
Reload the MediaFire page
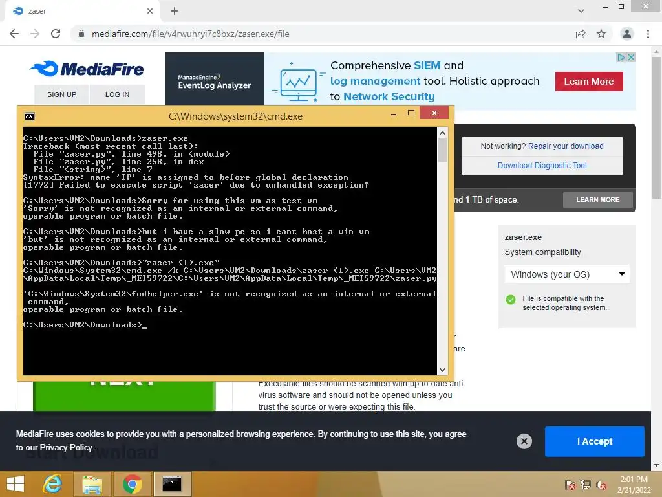pos(56,34)
